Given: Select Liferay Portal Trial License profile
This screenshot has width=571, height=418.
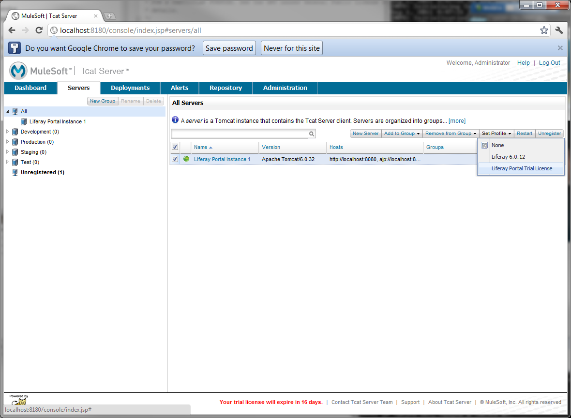Looking at the screenshot, I should pos(521,168).
